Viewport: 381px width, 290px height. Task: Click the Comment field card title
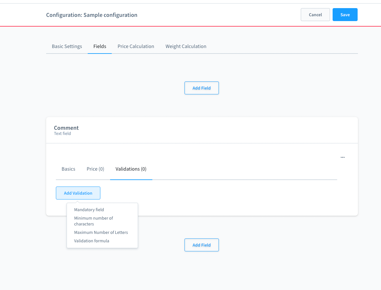(x=66, y=128)
